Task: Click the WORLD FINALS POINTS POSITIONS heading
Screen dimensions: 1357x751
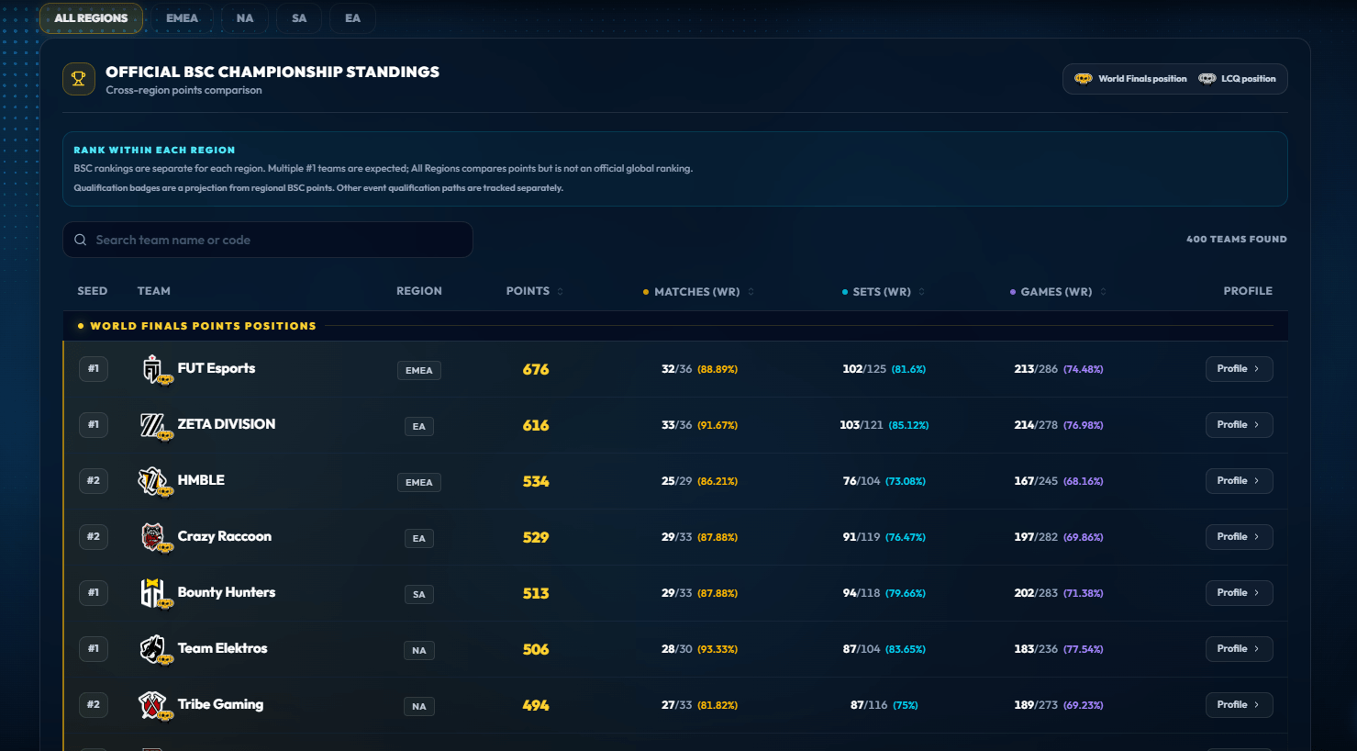Action: pyautogui.click(x=203, y=326)
